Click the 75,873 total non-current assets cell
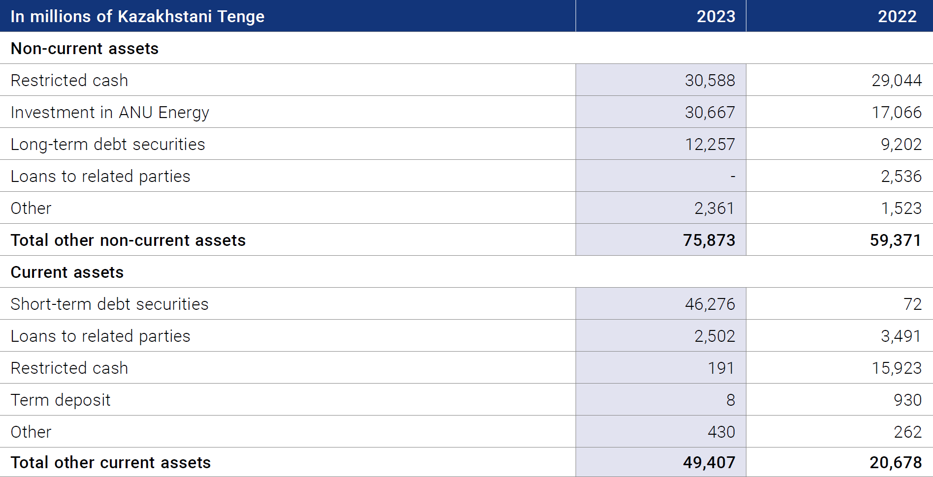The width and height of the screenshot is (933, 477). point(709,240)
